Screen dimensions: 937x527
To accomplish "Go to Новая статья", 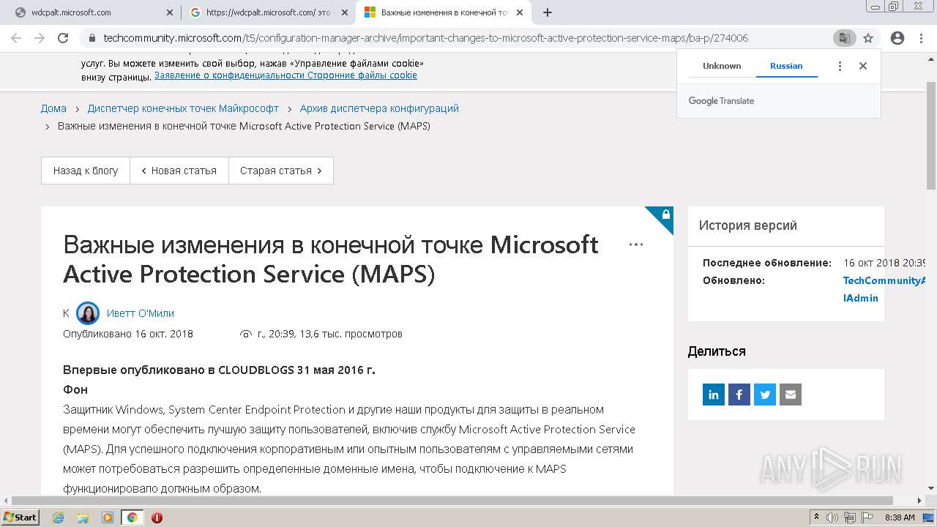I will (179, 171).
